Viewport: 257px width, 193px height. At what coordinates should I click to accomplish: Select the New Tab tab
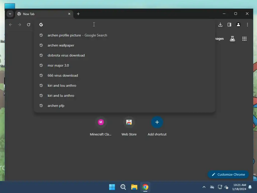pyautogui.click(x=44, y=14)
